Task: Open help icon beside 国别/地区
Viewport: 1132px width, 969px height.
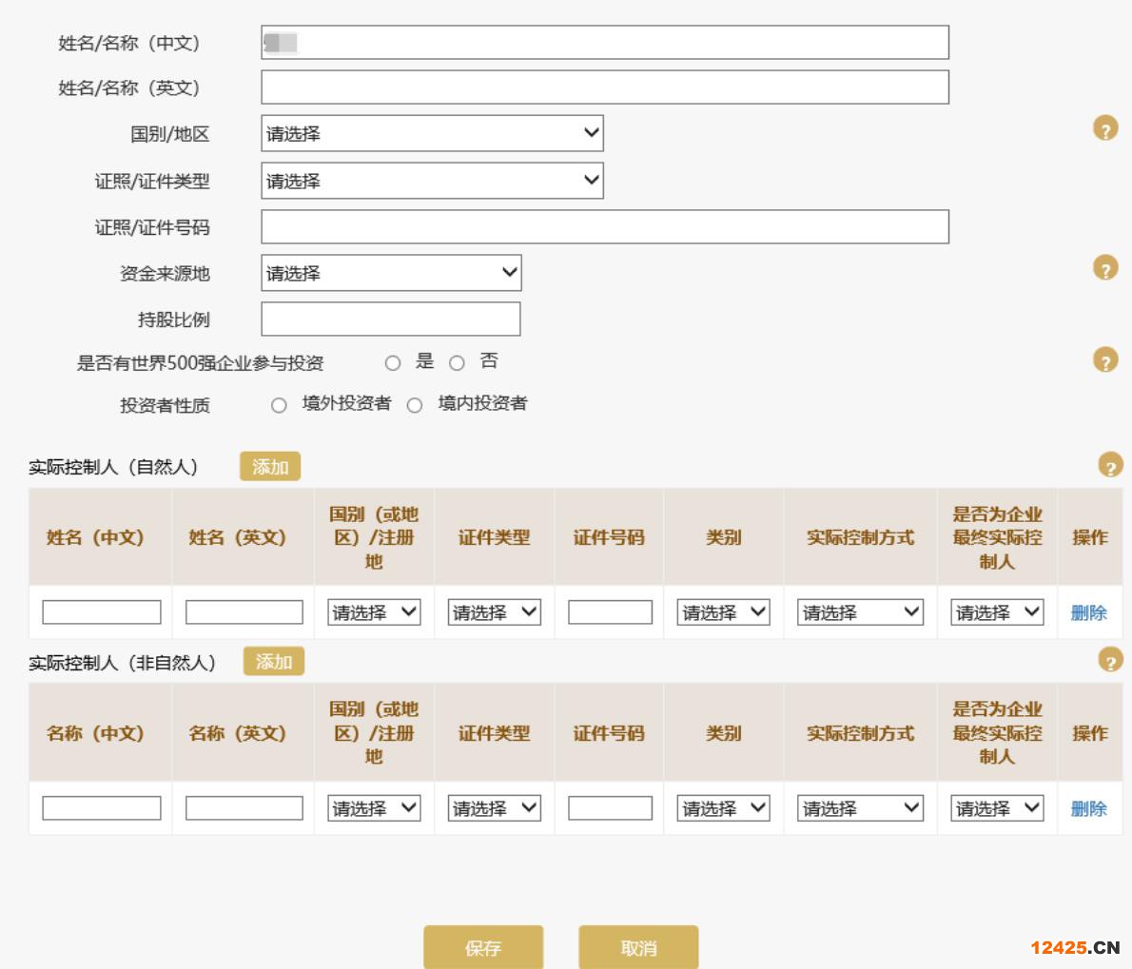Action: [1105, 128]
